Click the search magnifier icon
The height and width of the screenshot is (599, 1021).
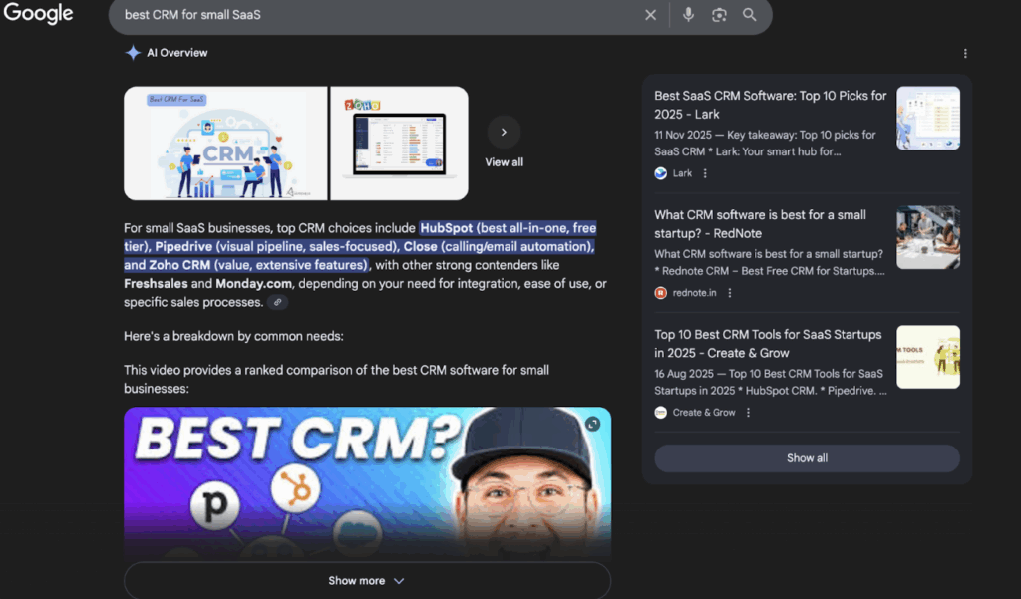pos(749,14)
